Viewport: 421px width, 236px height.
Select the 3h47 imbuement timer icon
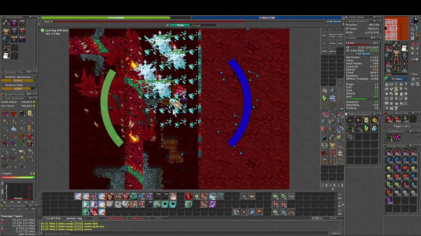22,39
